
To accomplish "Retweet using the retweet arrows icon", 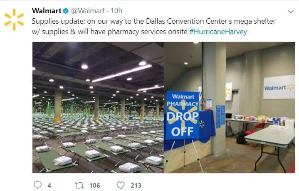I will [79, 185].
